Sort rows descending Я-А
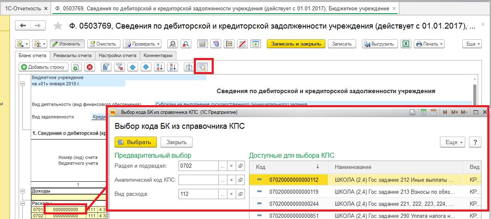Image resolution: width=491 pixels, height=219 pixels. point(173,67)
